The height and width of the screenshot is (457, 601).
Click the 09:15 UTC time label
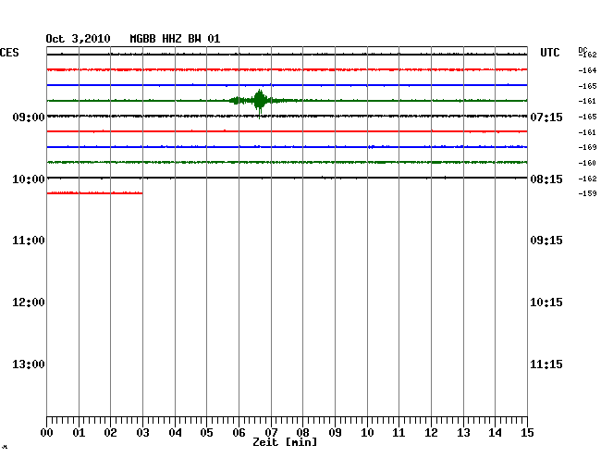[546, 241]
